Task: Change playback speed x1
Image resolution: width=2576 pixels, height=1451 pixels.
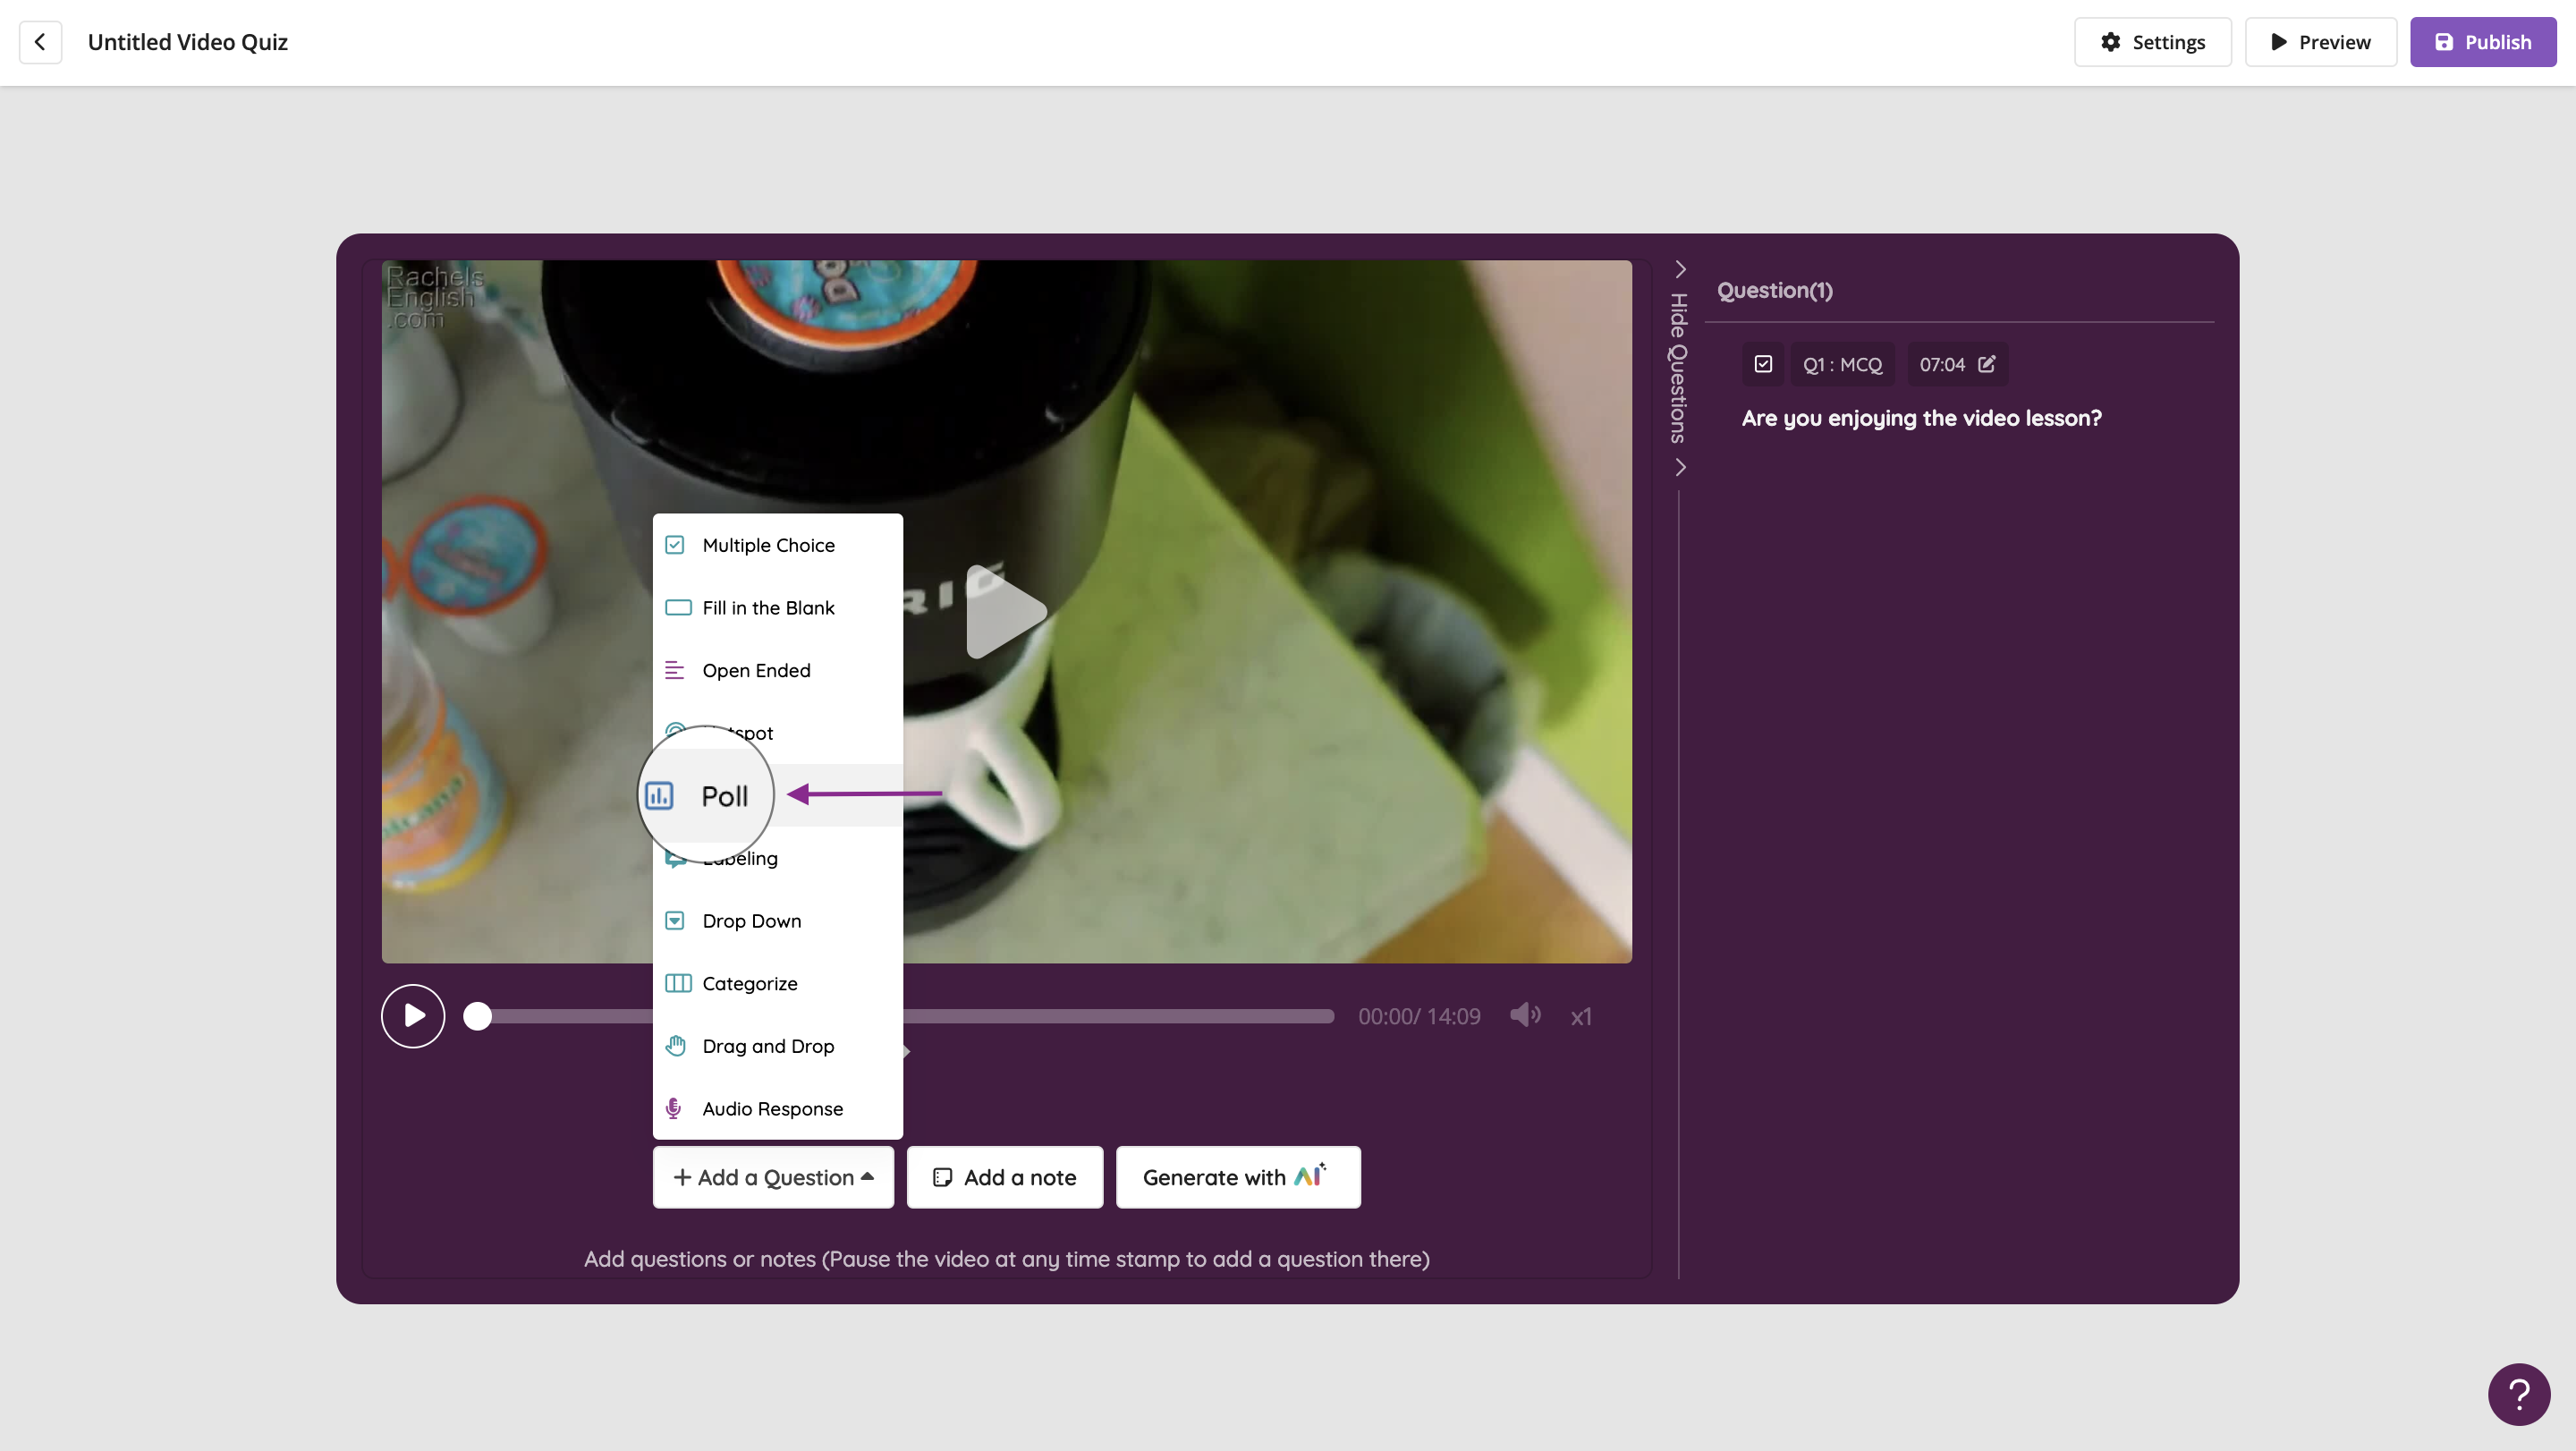Action: (x=1580, y=1017)
